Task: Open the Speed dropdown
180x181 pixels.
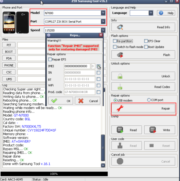Action: [x=103, y=30]
